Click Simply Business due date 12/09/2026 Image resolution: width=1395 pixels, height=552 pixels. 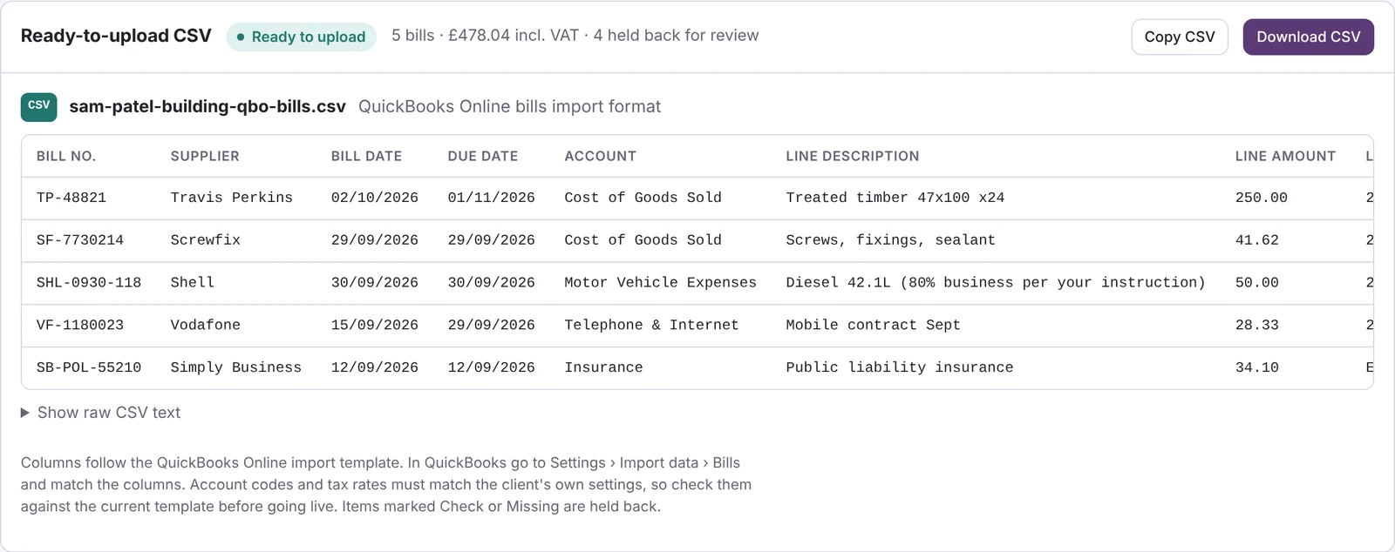(492, 367)
